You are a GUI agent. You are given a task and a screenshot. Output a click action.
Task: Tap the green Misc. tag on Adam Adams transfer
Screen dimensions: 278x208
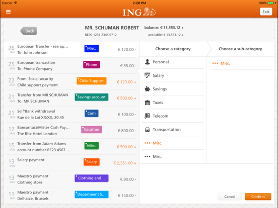coord(92,146)
